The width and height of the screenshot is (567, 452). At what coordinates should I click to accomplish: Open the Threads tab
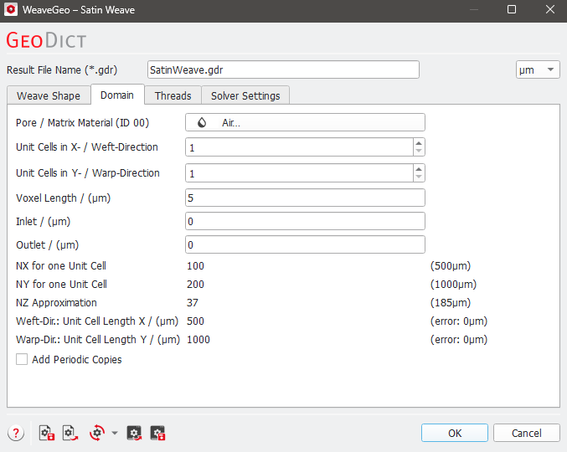173,95
